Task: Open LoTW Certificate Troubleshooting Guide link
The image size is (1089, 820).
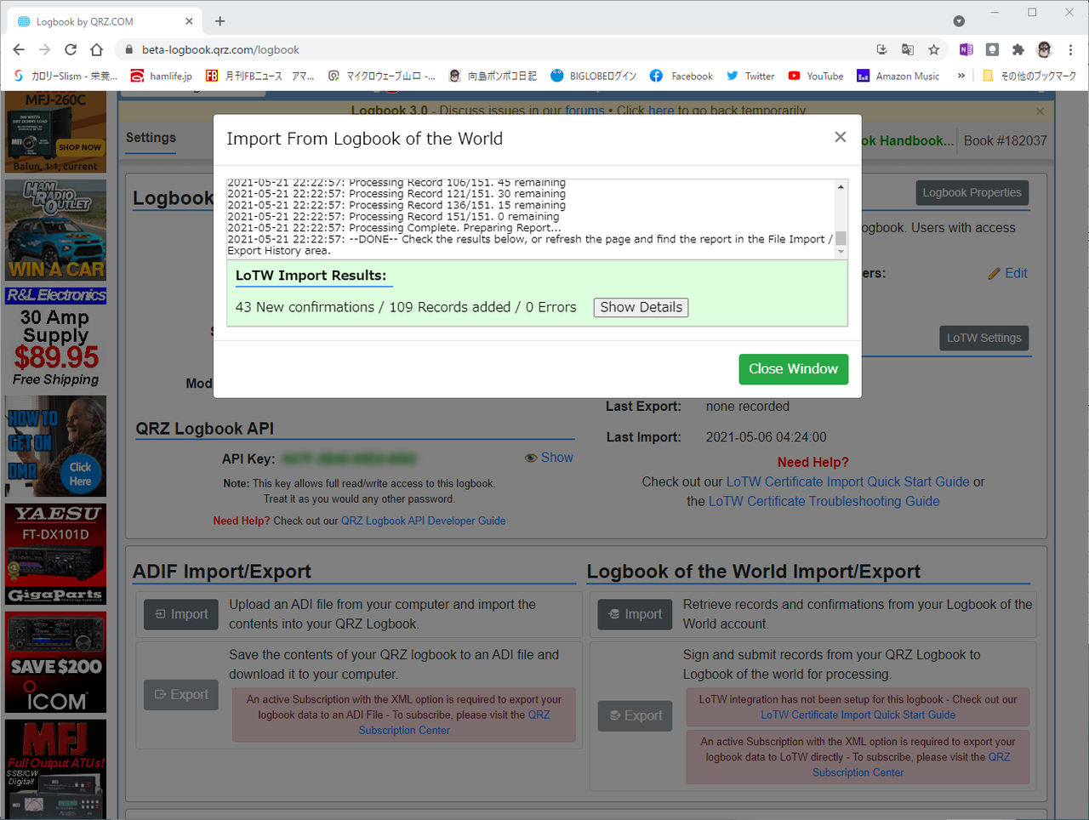Action: (x=824, y=501)
